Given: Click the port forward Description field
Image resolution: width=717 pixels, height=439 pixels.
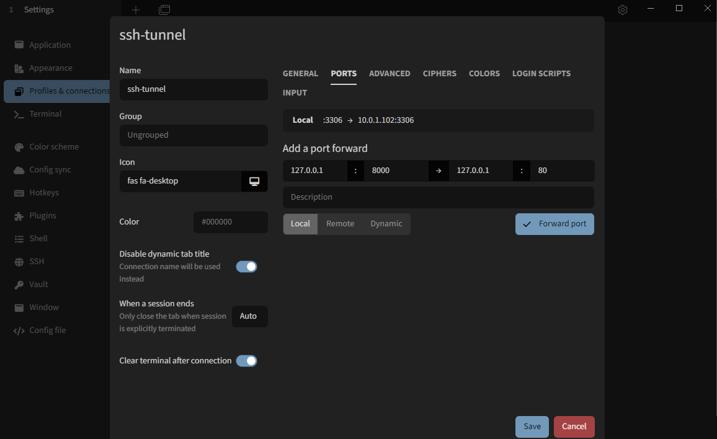Looking at the screenshot, I should point(438,197).
